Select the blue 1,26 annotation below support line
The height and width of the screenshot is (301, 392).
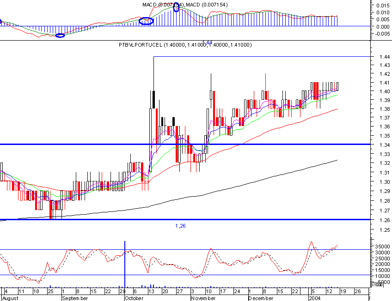tap(180, 226)
